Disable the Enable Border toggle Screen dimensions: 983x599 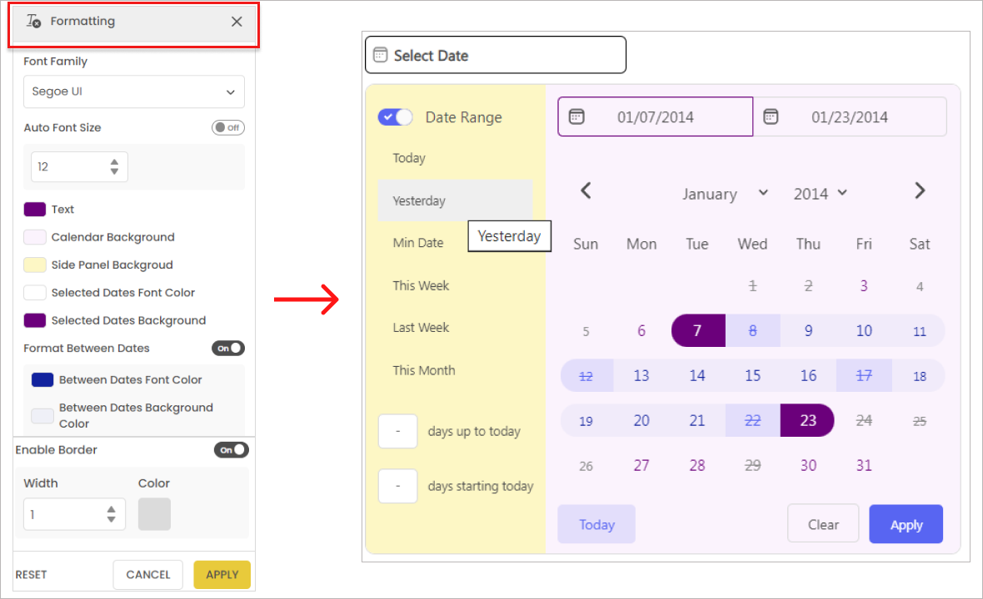(231, 450)
